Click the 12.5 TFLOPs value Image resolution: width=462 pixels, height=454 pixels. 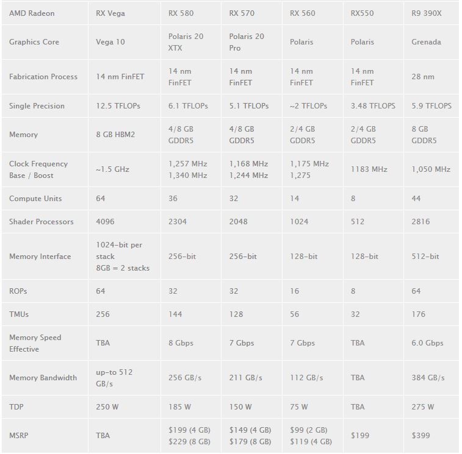[118, 106]
